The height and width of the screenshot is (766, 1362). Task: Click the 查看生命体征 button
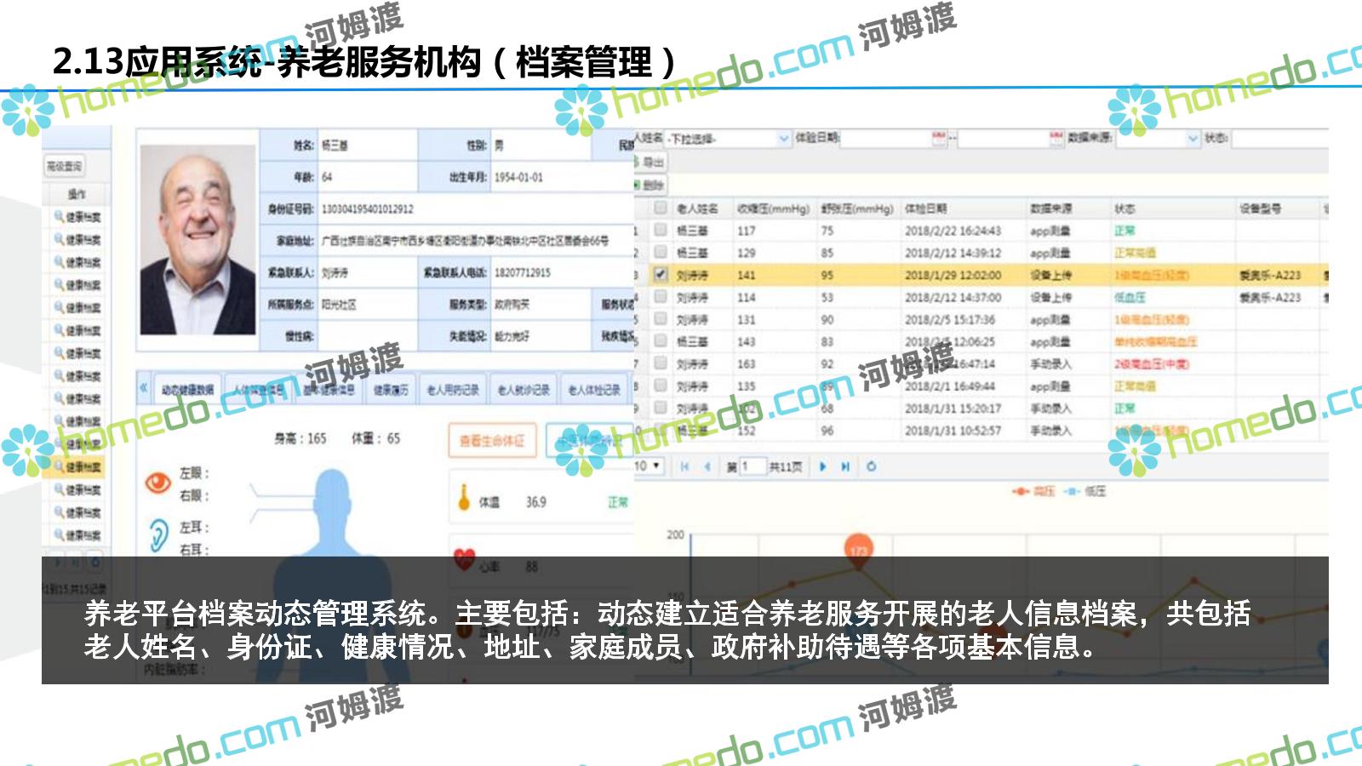coord(492,440)
